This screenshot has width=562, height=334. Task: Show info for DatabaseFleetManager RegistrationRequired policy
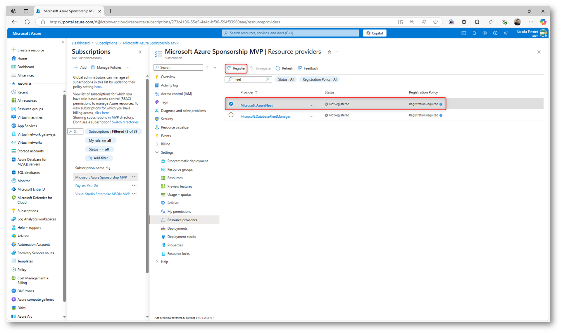[x=441, y=115]
